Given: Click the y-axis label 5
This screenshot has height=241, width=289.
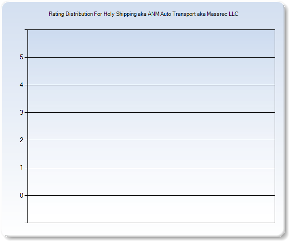Looking at the screenshot, I should click(21, 58).
